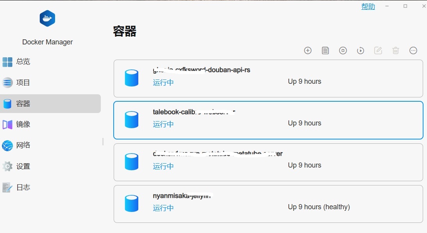Delete the selected container trash icon

click(396, 51)
